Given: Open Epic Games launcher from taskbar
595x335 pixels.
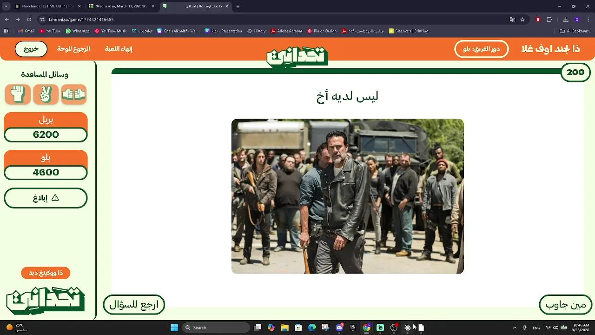Looking at the screenshot, I should coord(353,328).
